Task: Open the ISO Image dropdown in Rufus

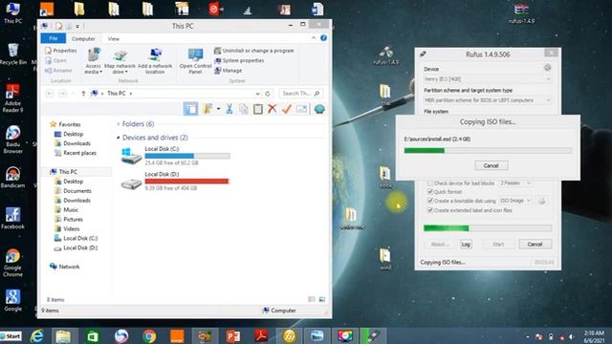Action: 515,201
